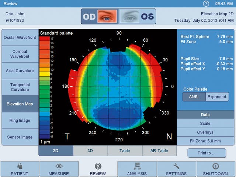Select the OS left eye image
Viewport: 236px width, 177px height.
click(x=130, y=17)
